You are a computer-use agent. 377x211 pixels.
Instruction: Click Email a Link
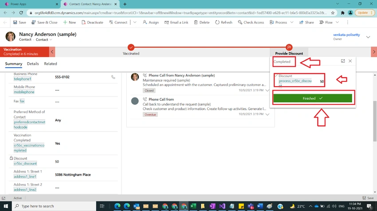176,22
